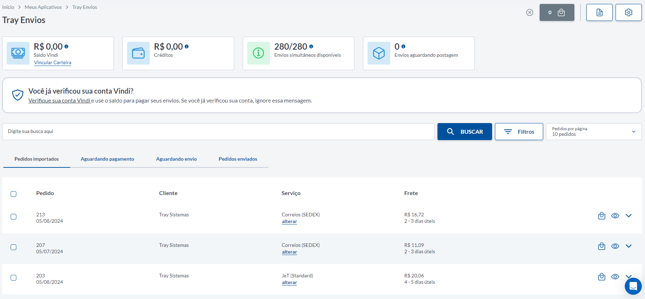Click the Frete column header
This screenshot has height=299, width=645.
[x=411, y=193]
